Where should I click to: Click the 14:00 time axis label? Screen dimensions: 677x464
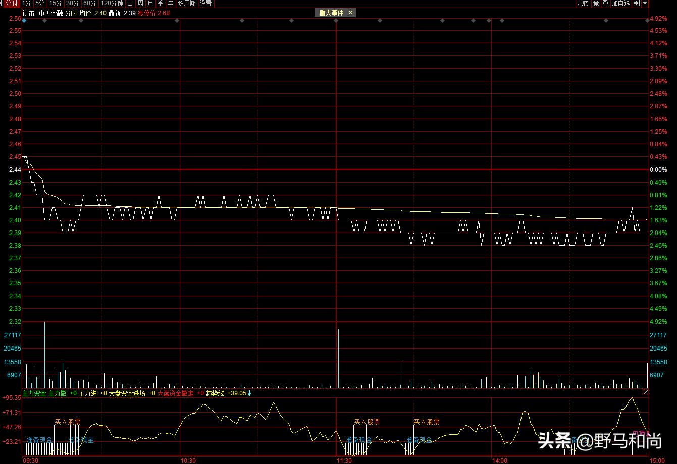tap(500, 460)
